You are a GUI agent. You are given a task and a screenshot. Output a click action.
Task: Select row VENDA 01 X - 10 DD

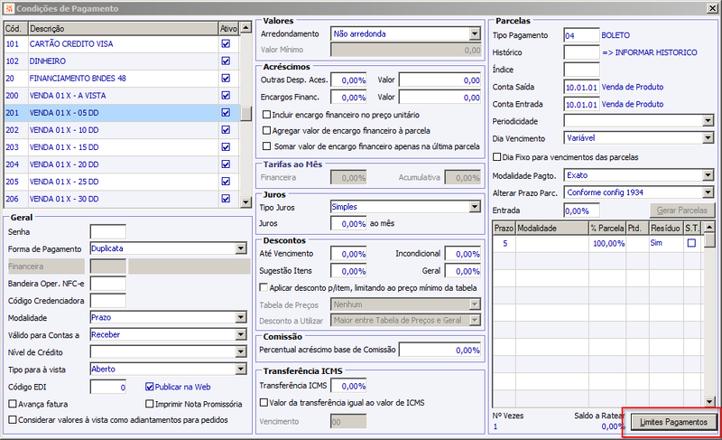pos(122,130)
